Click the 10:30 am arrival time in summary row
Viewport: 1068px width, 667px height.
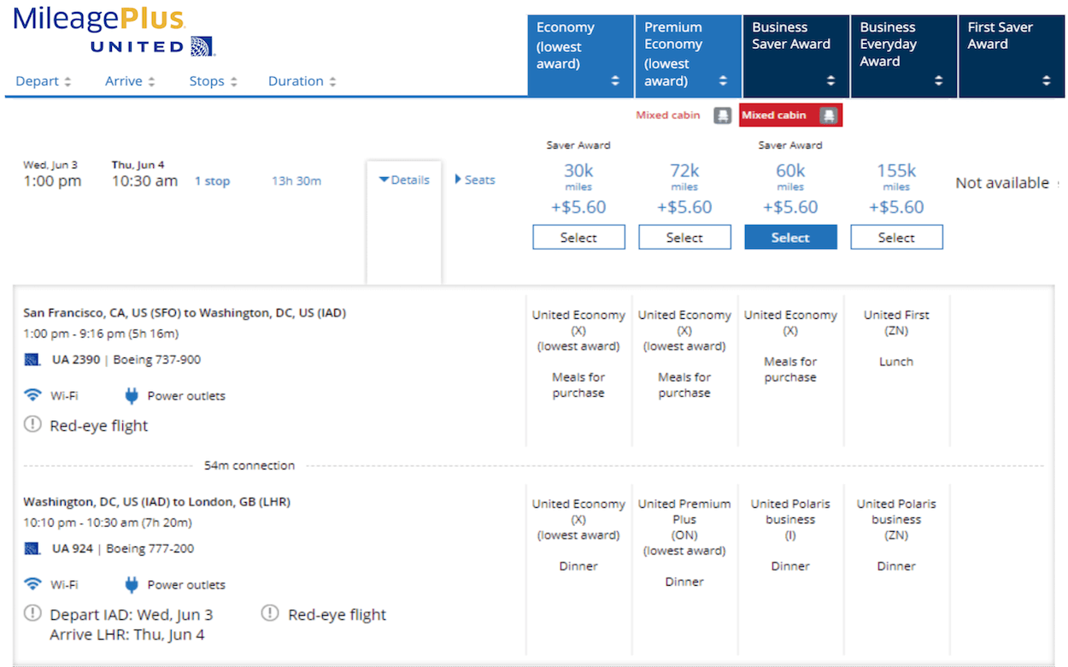145,181
